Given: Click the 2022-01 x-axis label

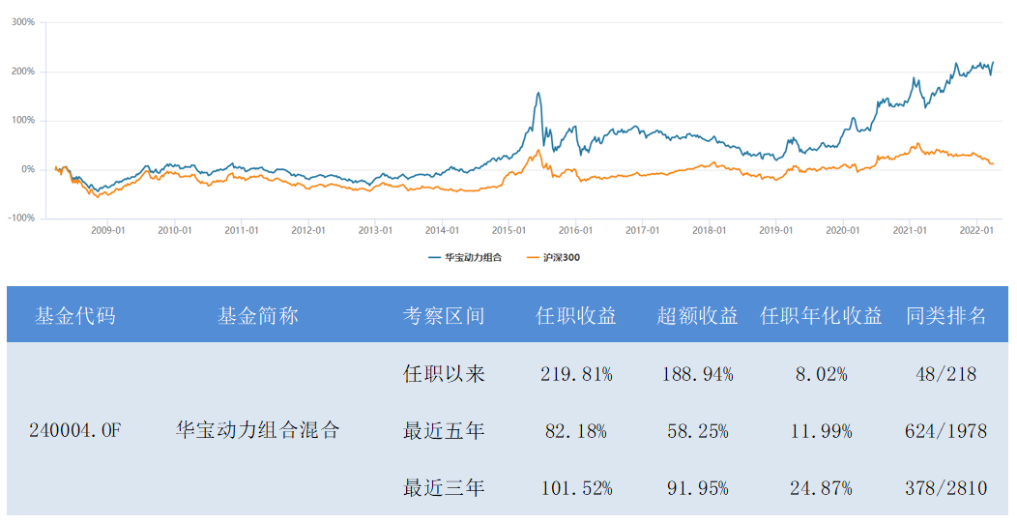Looking at the screenshot, I should point(977,230).
